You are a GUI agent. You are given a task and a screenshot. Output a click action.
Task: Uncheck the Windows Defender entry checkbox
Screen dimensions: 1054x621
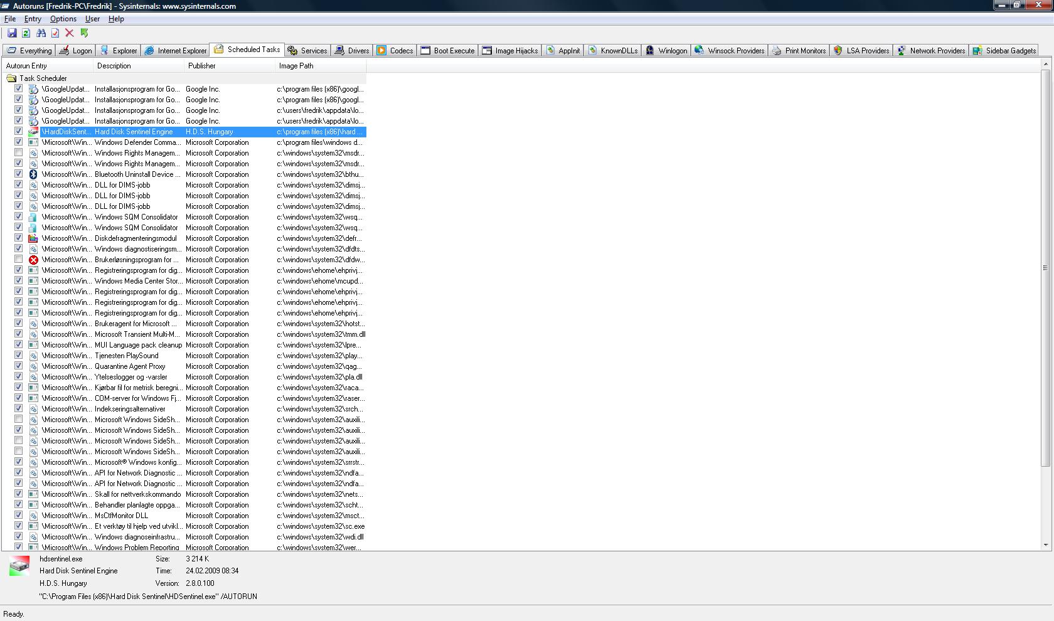(x=18, y=142)
